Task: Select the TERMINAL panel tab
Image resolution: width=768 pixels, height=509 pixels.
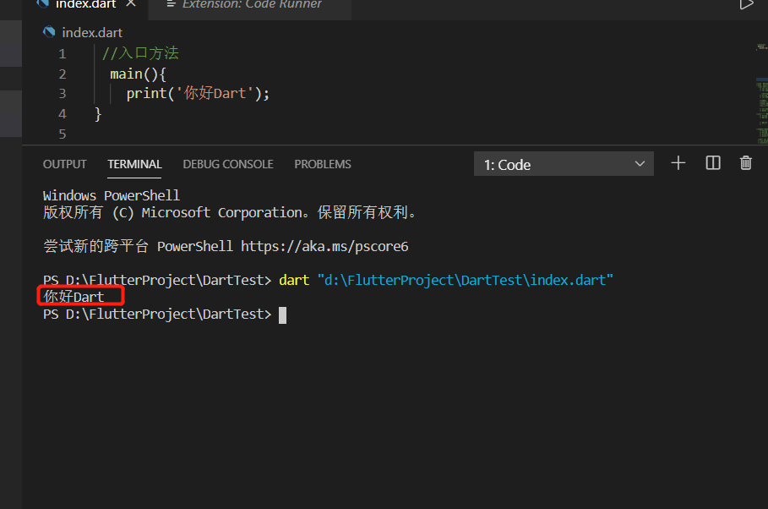Action: pyautogui.click(x=134, y=164)
